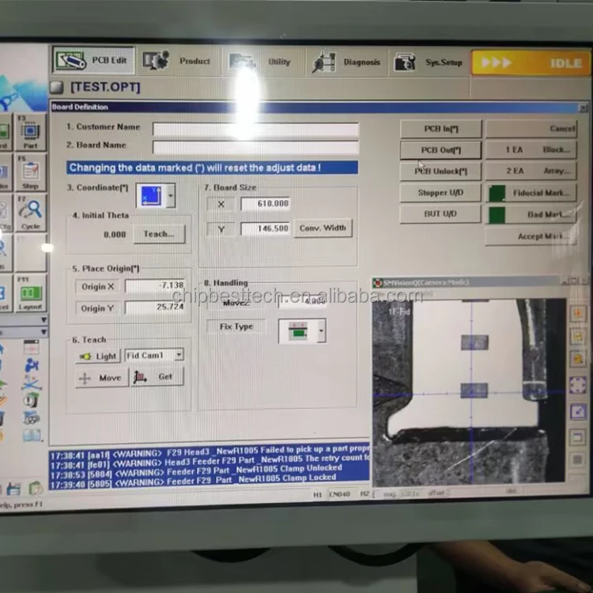Toggle the Stopper U/D button
This screenshot has height=593, width=593.
point(440,192)
